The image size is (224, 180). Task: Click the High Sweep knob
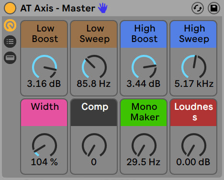pyautogui.click(x=194, y=67)
